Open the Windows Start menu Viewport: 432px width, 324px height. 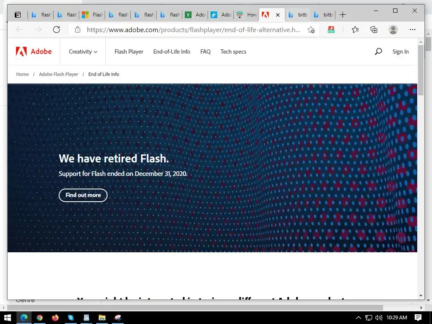8,318
